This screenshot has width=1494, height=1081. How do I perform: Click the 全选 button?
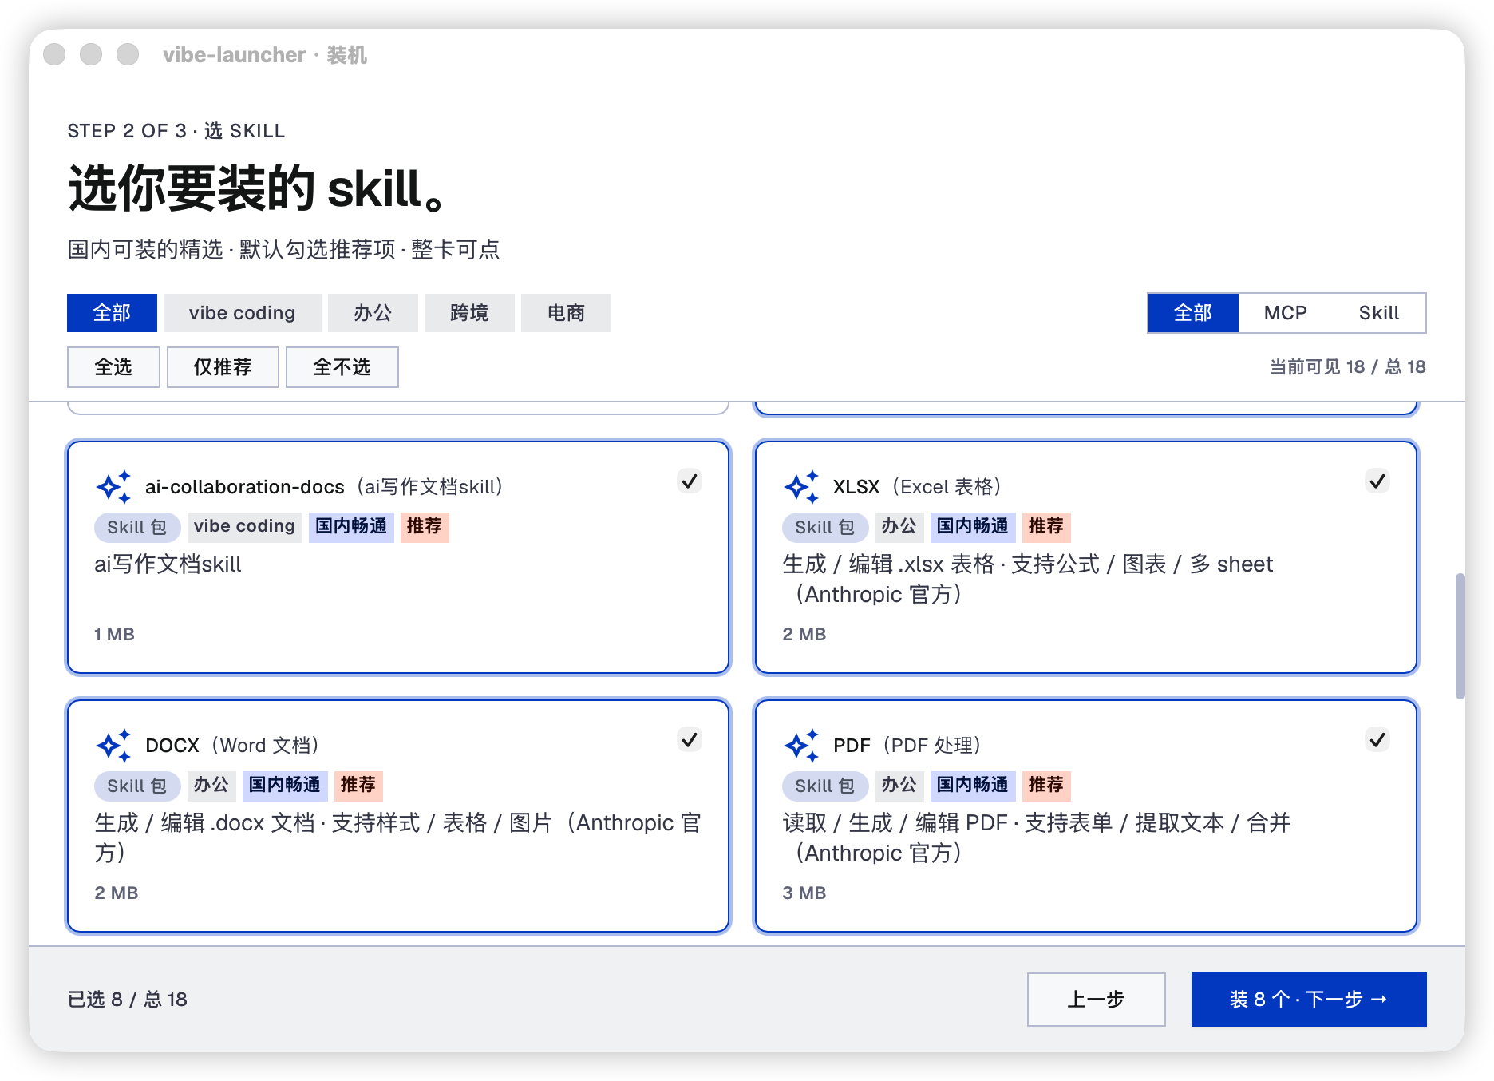point(113,367)
